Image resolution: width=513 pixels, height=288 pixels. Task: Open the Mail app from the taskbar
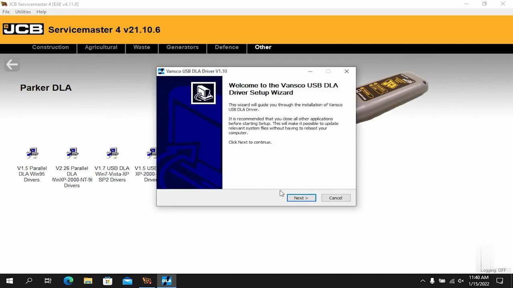tap(127, 281)
